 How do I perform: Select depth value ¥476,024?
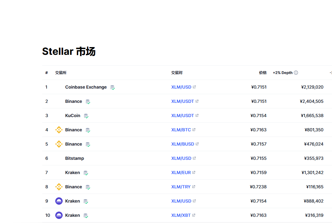point(314,144)
